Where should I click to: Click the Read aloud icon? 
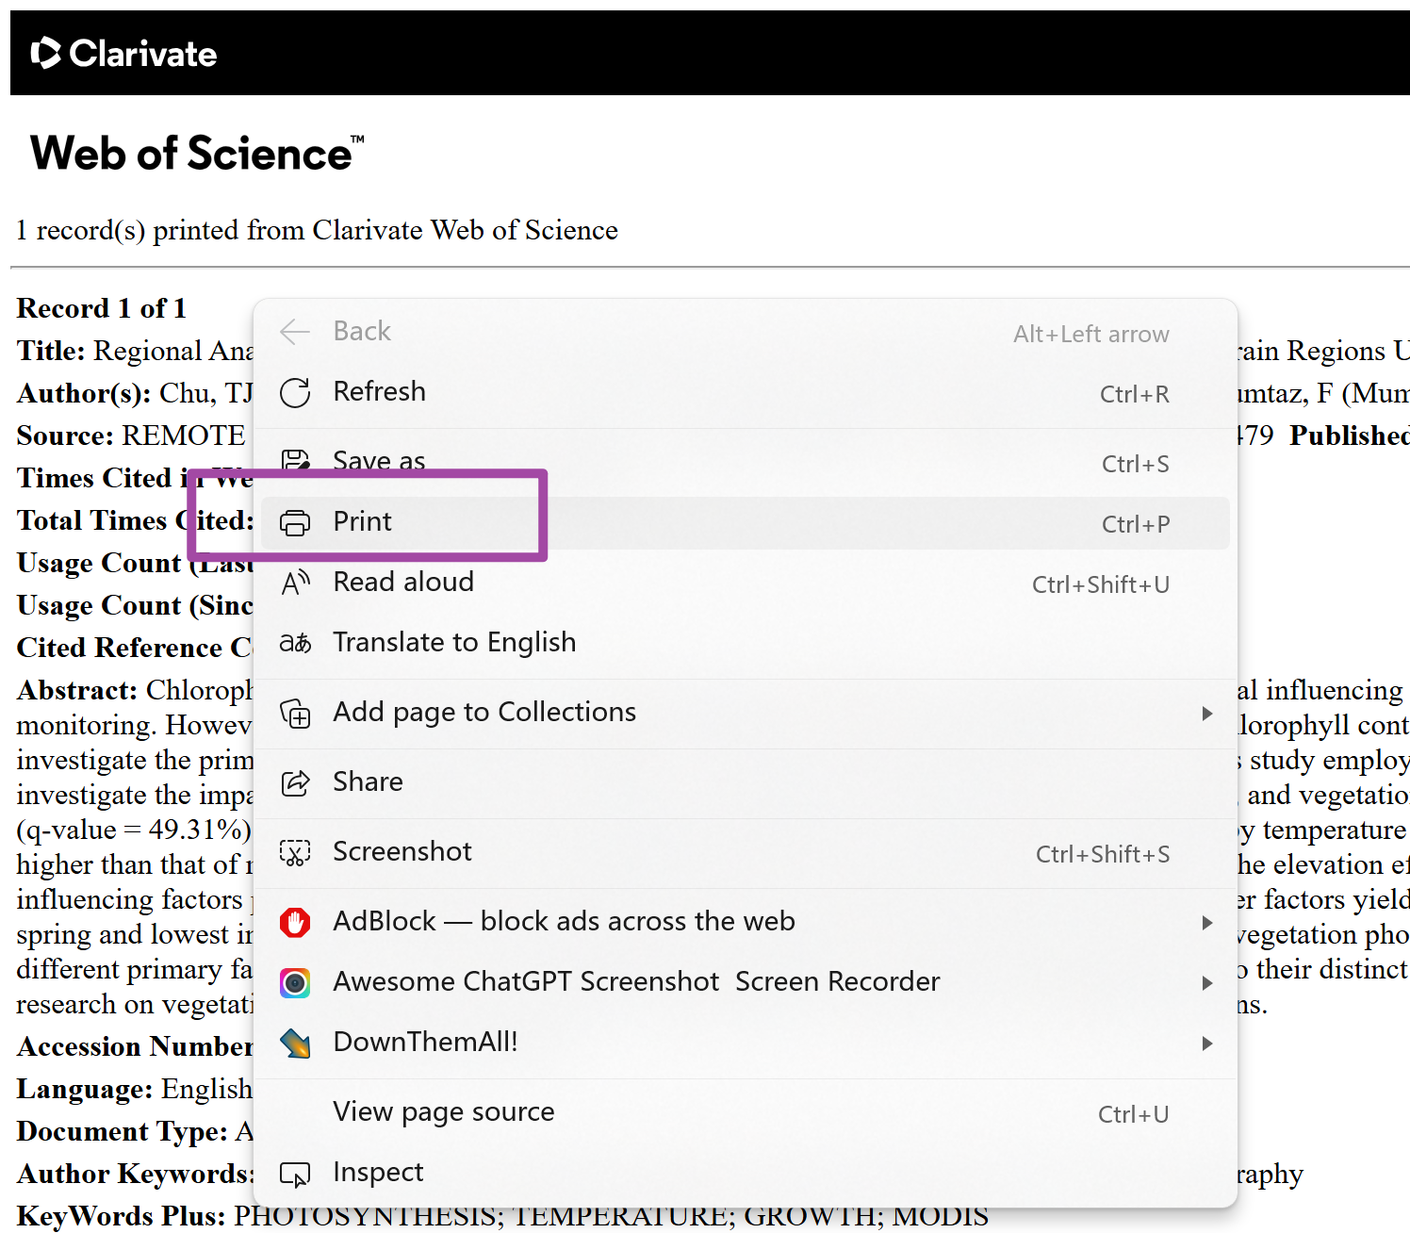point(295,583)
